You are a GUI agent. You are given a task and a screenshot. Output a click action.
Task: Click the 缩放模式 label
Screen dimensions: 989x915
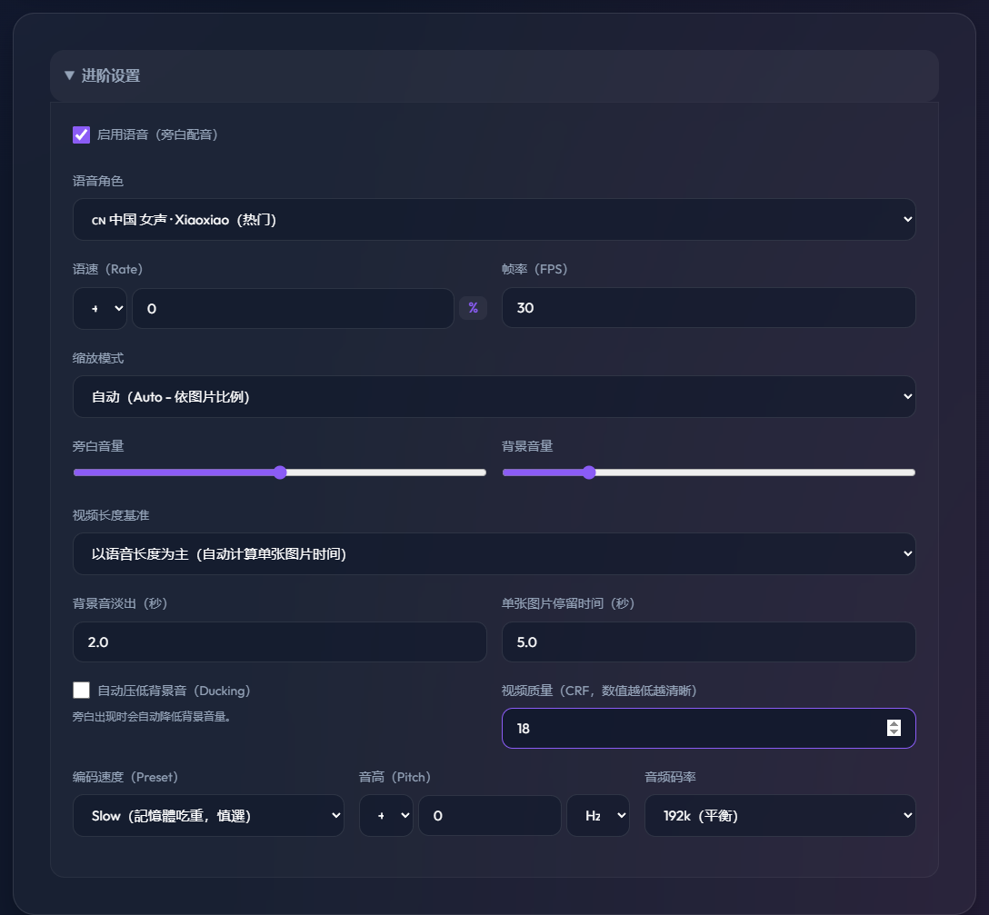coord(98,358)
